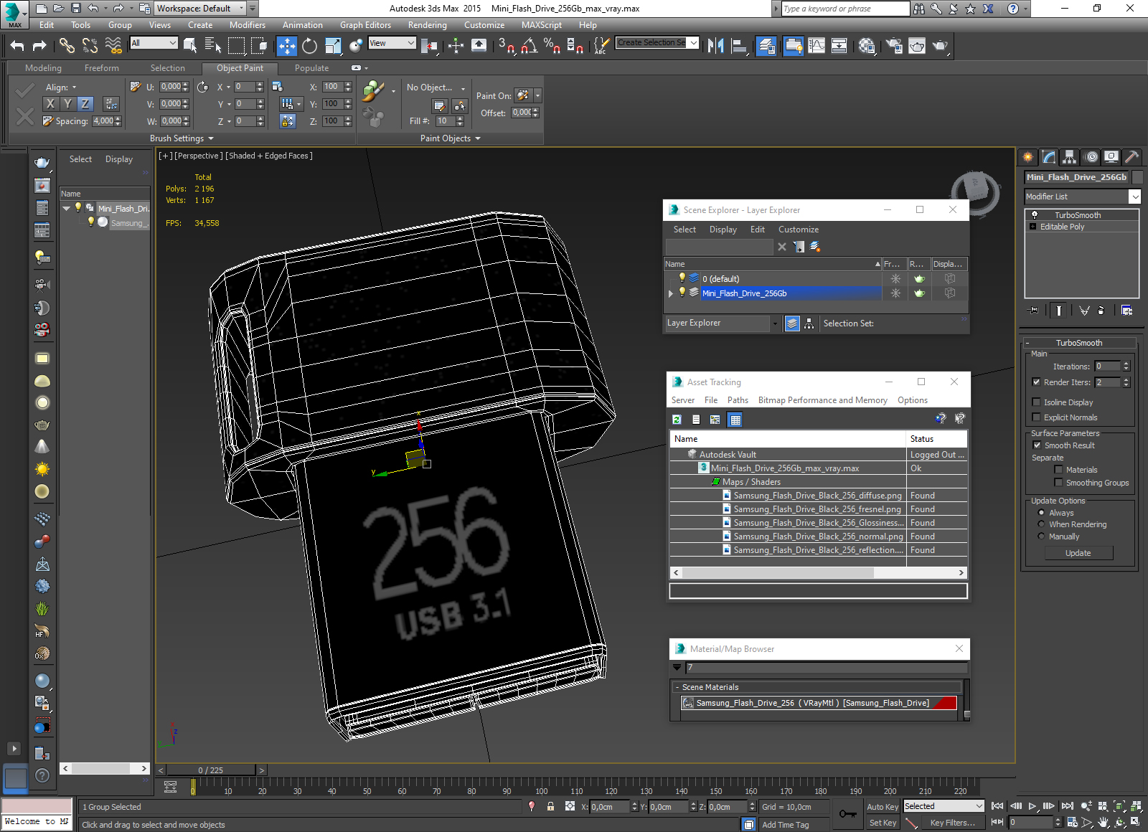Image resolution: width=1148 pixels, height=832 pixels.
Task: Open the Material Editor icon
Action: 867,46
